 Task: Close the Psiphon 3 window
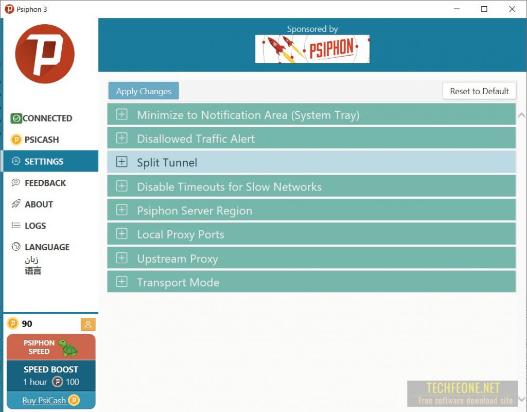[x=512, y=9]
